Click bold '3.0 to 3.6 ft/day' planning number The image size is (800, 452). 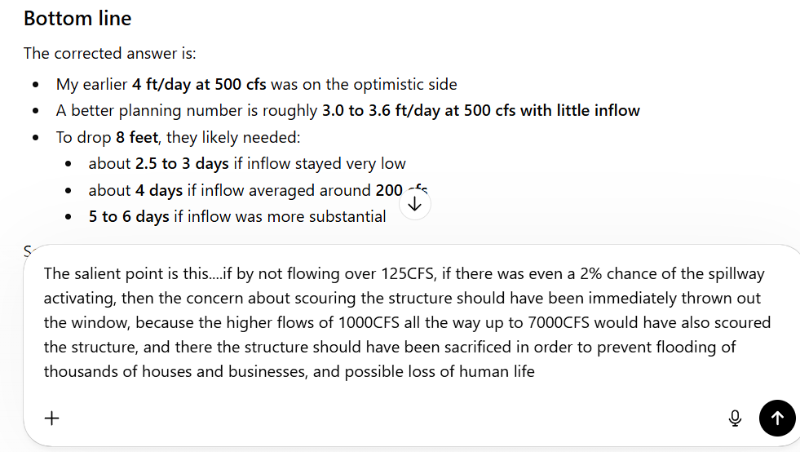pyautogui.click(x=380, y=110)
